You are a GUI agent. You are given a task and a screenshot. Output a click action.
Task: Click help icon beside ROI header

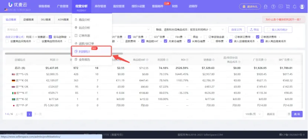click(187, 60)
